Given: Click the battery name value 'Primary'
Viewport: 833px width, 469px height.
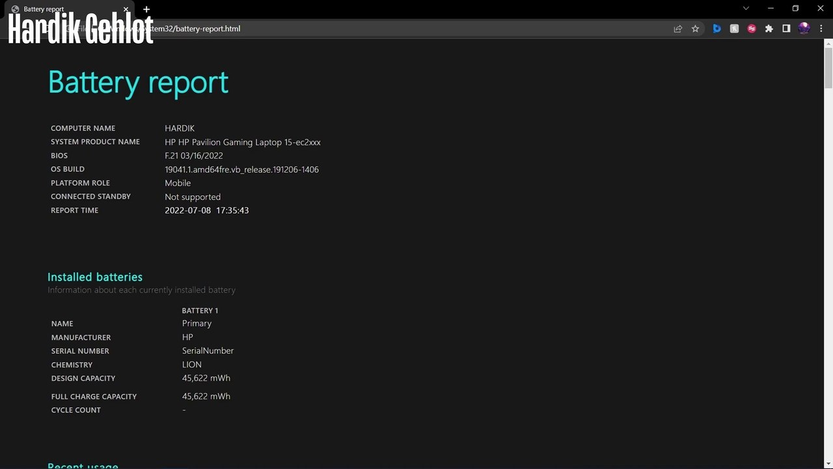Looking at the screenshot, I should (x=197, y=323).
